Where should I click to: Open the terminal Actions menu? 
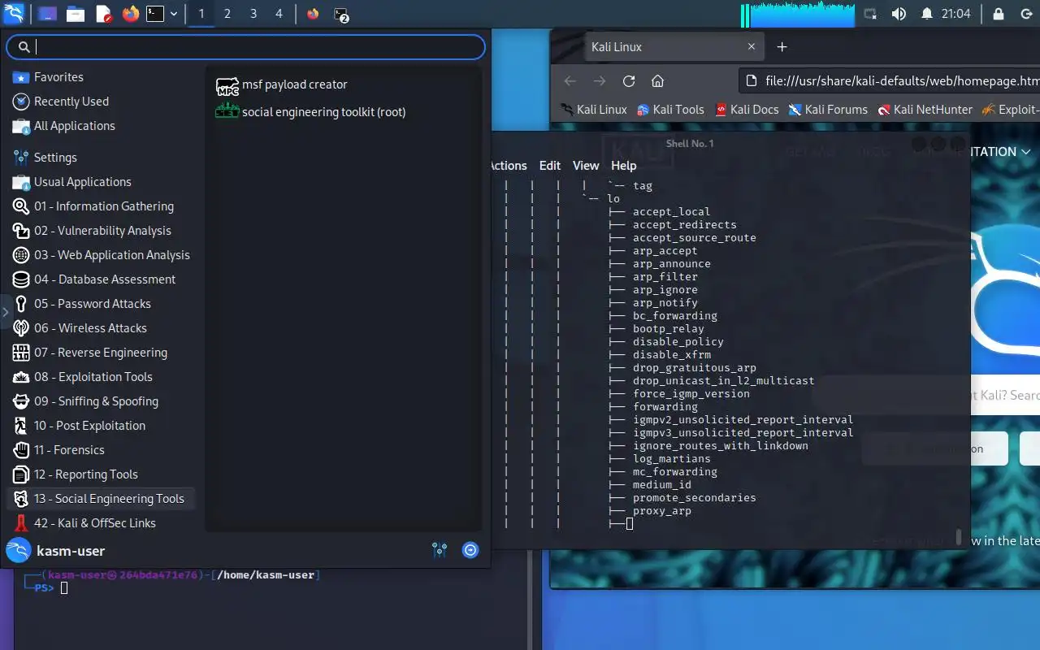[508, 166]
